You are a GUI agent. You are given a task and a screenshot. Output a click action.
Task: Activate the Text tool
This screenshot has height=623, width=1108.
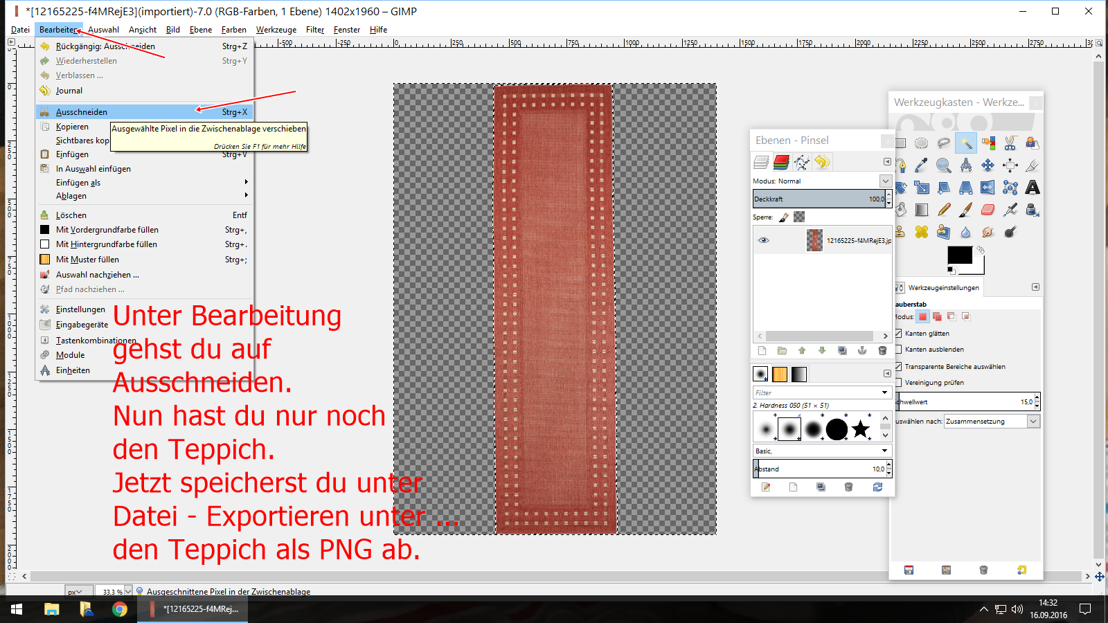(1033, 188)
